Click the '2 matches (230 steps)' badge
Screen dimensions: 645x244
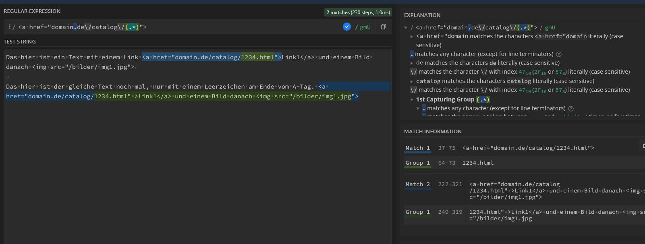click(358, 12)
